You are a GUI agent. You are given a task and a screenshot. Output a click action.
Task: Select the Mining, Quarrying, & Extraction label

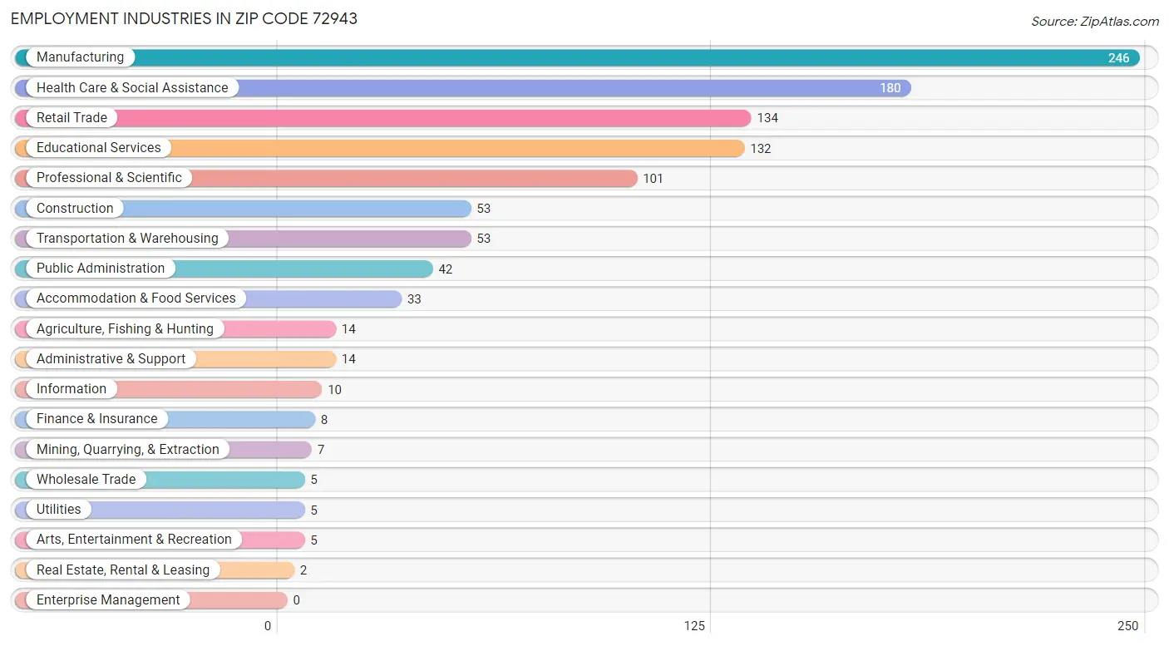128,449
